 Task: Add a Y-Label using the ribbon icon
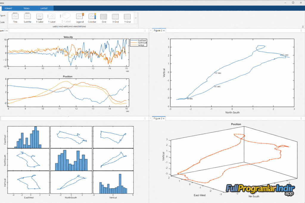pyautogui.click(x=52, y=18)
